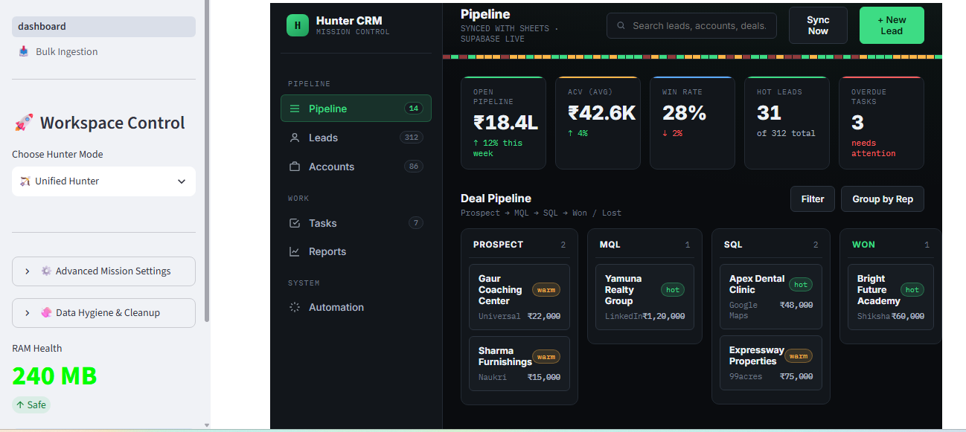Open Reports view
Image resolution: width=966 pixels, height=432 pixels.
356,251
